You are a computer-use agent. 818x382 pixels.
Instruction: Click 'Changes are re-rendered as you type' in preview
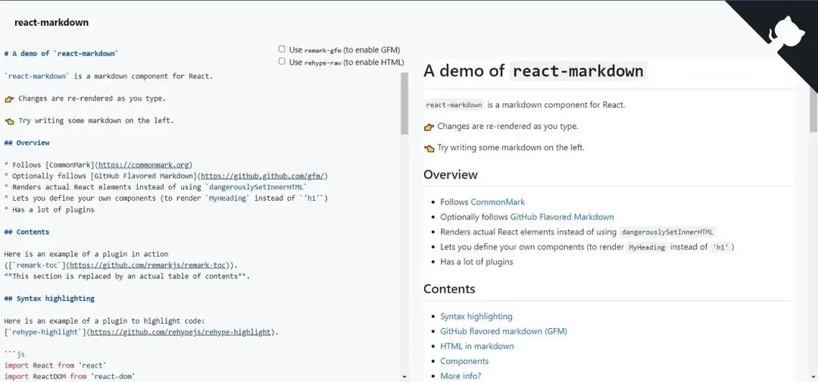point(507,127)
